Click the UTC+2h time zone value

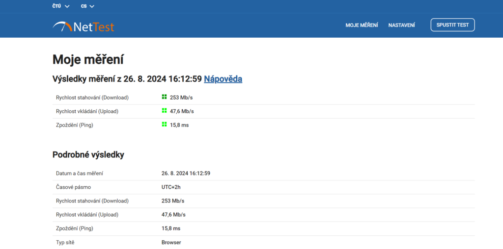[171, 187]
